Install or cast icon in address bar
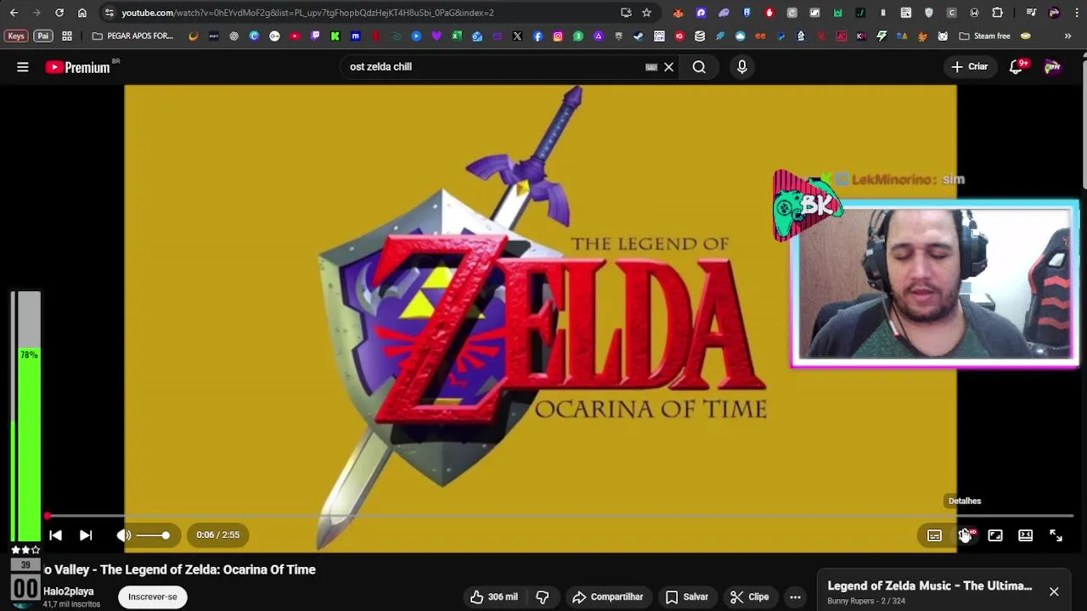Image resolution: width=1087 pixels, height=611 pixels. 626,13
